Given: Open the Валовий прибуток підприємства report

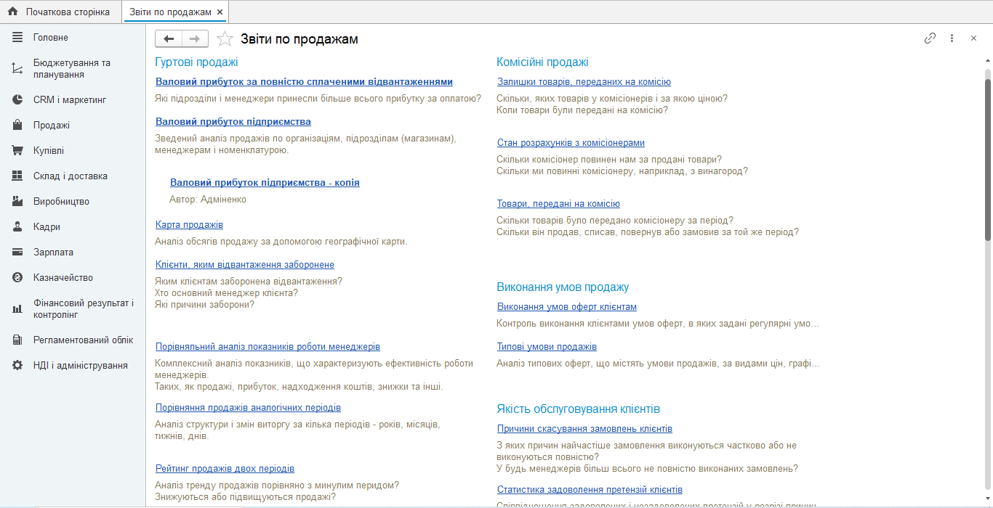Looking at the screenshot, I should [233, 122].
